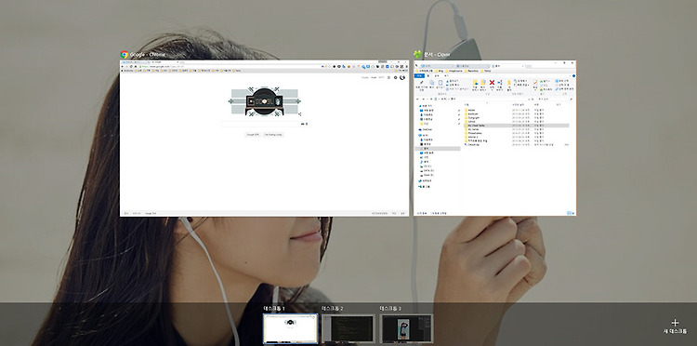Select OneDrive in the Clover navigation pane
Image resolution: width=697 pixels, height=346 pixels.
tap(425, 129)
